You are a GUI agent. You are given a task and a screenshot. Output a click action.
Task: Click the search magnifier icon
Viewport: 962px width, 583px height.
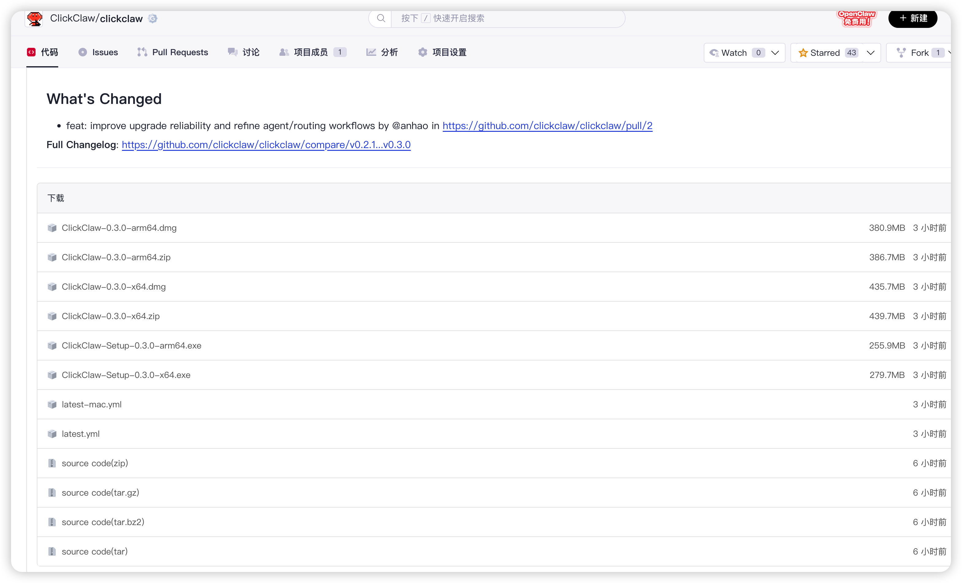point(381,18)
